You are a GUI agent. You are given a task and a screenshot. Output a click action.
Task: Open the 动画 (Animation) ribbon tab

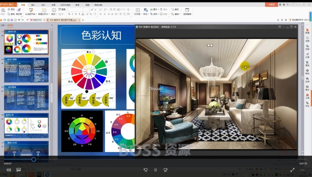(53, 5)
